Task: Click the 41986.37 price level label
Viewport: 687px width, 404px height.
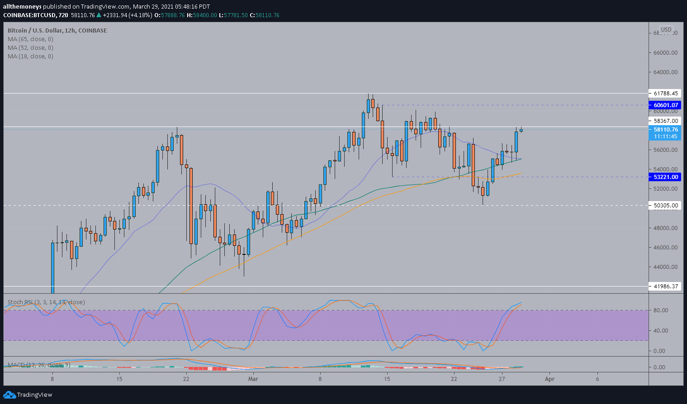Action: coord(666,287)
